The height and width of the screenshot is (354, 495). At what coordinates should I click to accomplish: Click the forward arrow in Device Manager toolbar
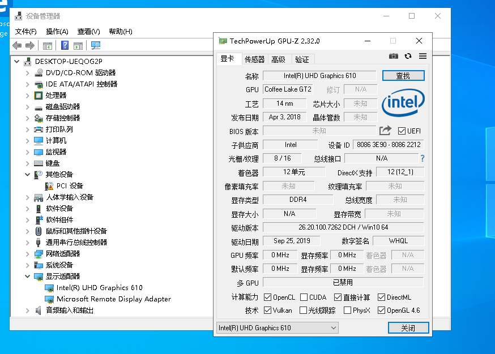pos(30,46)
